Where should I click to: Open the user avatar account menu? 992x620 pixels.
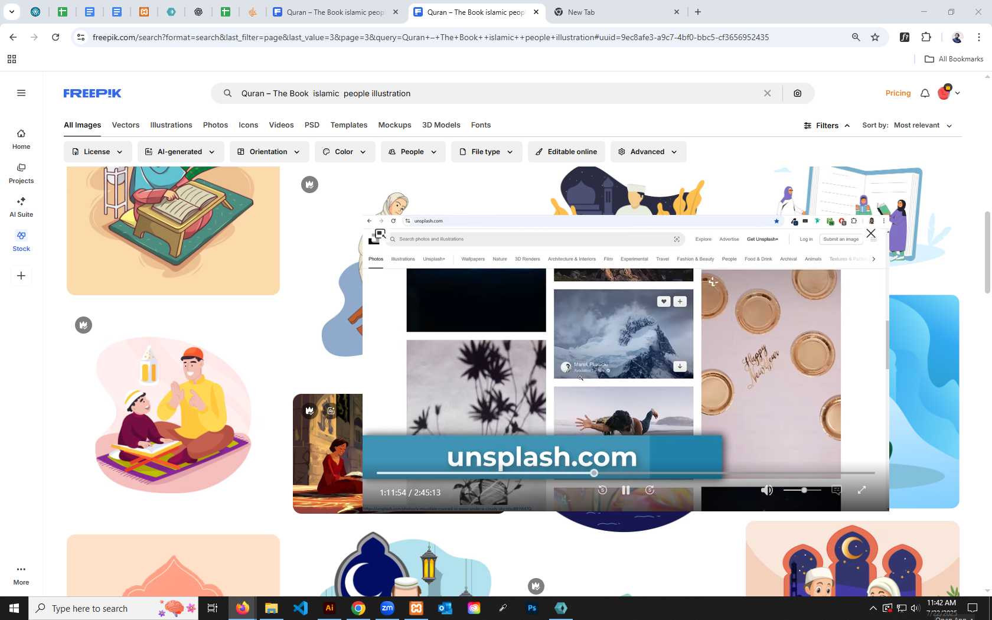[948, 93]
